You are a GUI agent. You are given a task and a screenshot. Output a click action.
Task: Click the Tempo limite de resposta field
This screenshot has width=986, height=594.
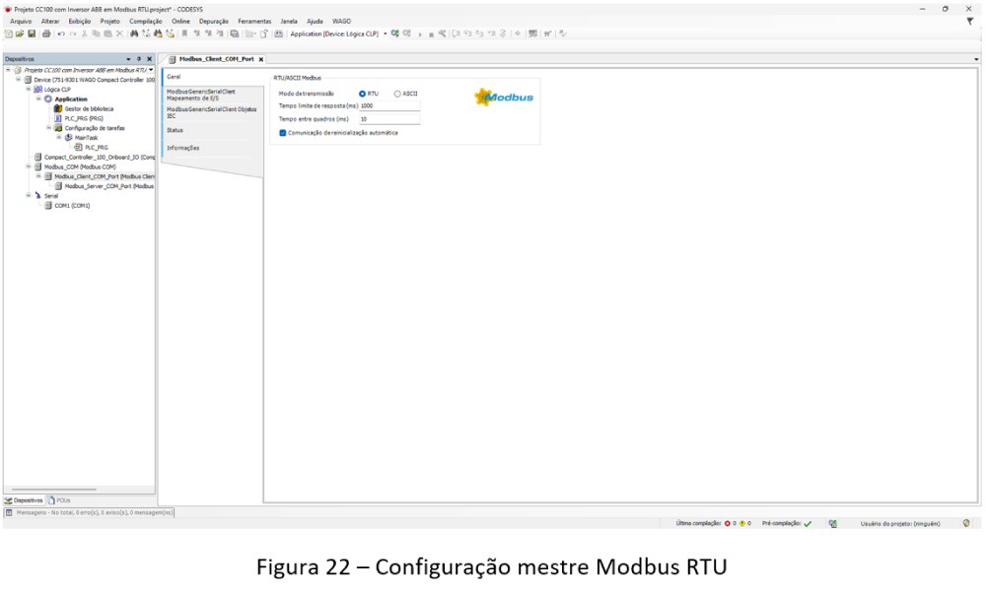(x=389, y=105)
